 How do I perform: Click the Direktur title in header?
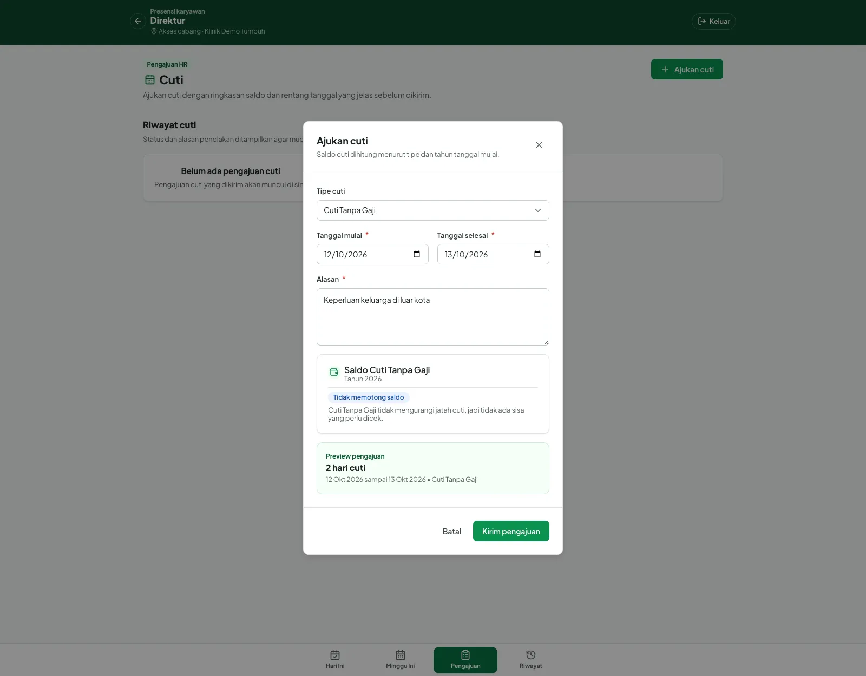(168, 21)
